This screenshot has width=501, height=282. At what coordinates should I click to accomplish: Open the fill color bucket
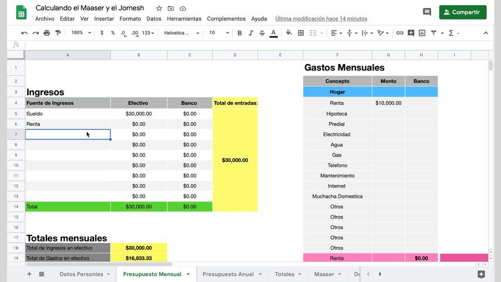click(289, 33)
